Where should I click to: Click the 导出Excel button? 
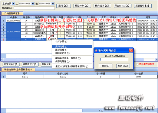coord(123,6)
